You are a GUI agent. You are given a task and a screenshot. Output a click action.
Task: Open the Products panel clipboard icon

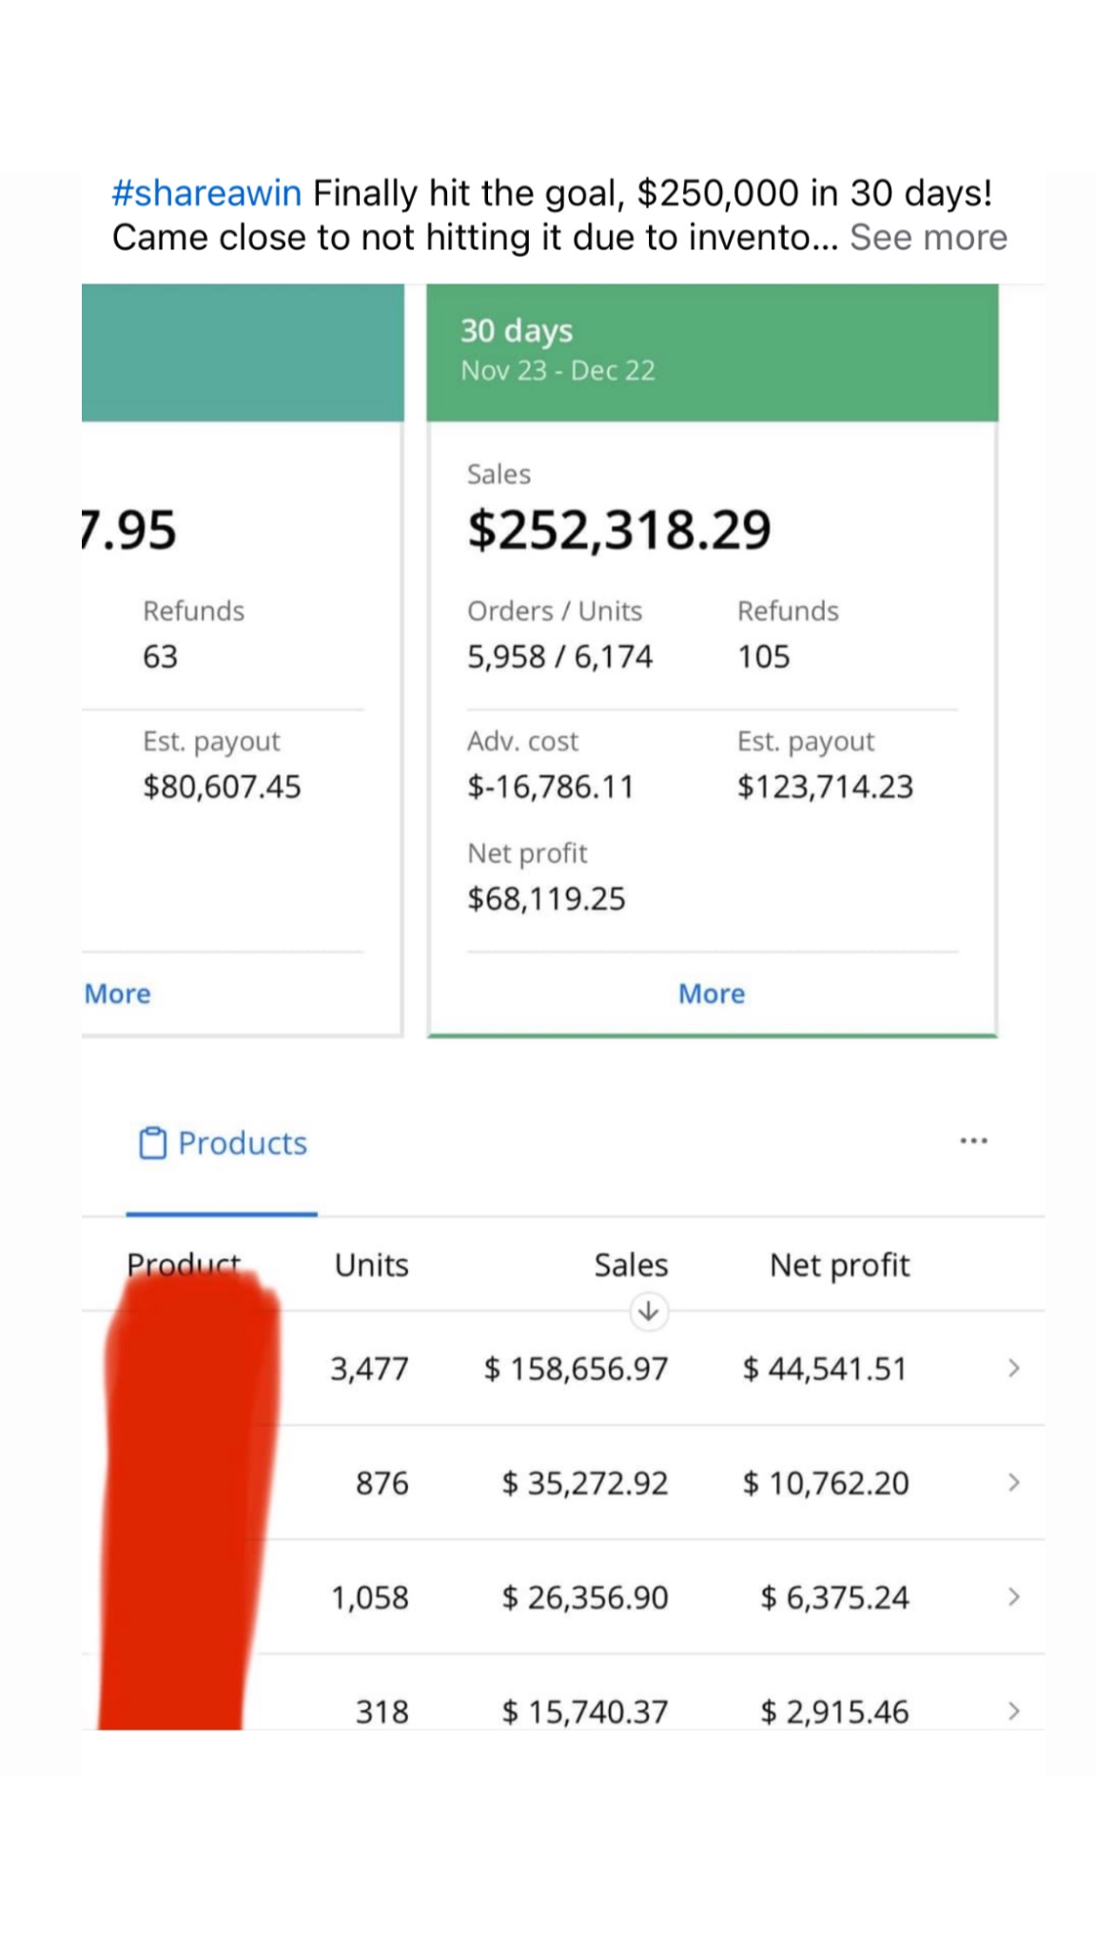click(152, 1143)
